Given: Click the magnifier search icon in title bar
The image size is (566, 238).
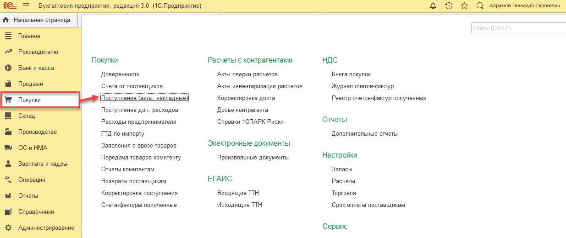Looking at the screenshot, I should coord(480,6).
